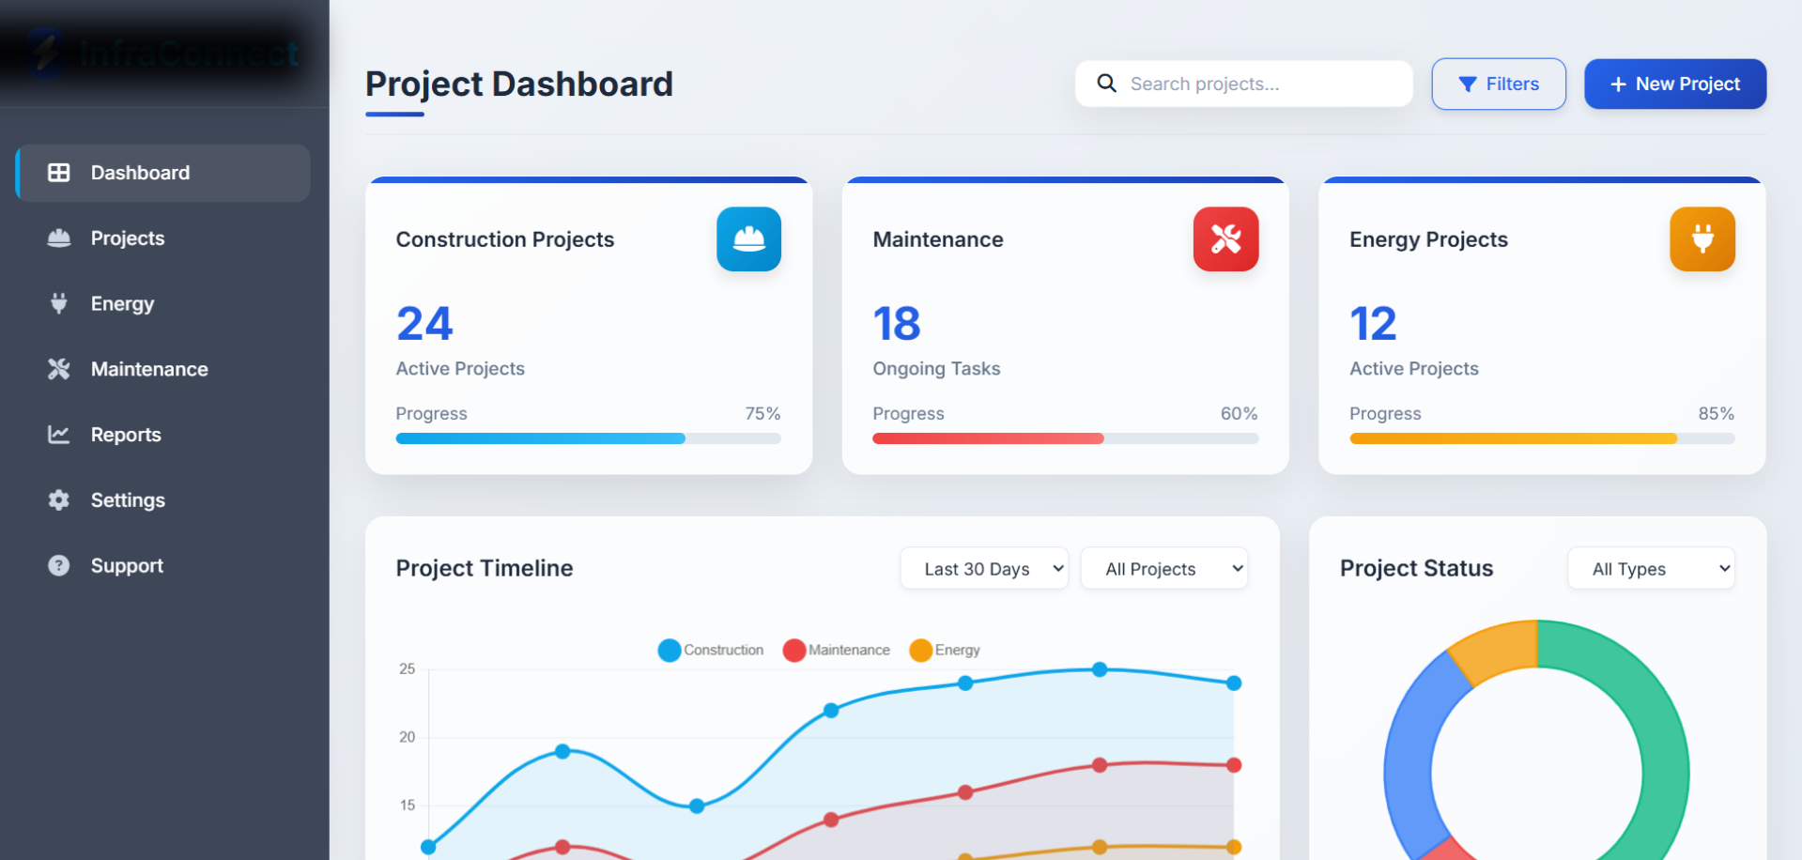Click the red tools icon on Maintenance card
Image resolution: width=1802 pixels, height=860 pixels.
tap(1225, 239)
